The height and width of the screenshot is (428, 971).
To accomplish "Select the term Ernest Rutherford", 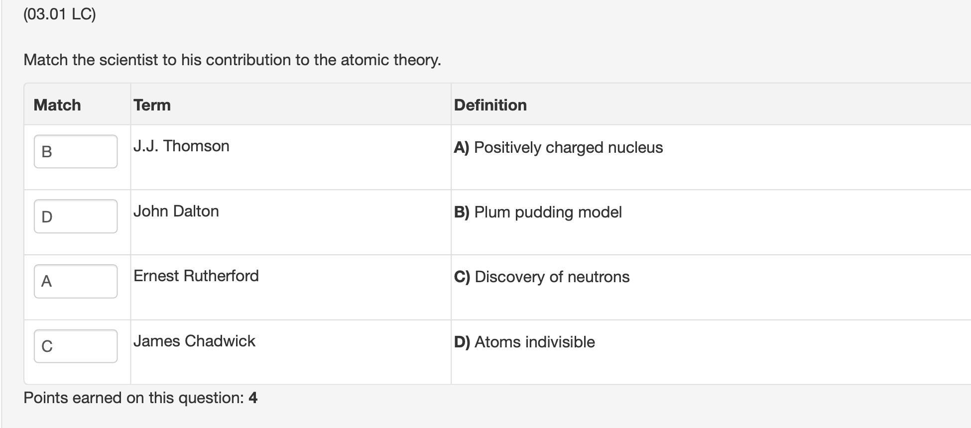I will tap(196, 276).
